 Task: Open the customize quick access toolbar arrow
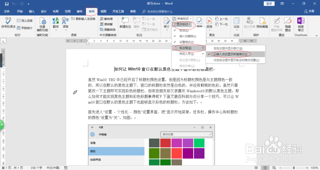pos(28,4)
